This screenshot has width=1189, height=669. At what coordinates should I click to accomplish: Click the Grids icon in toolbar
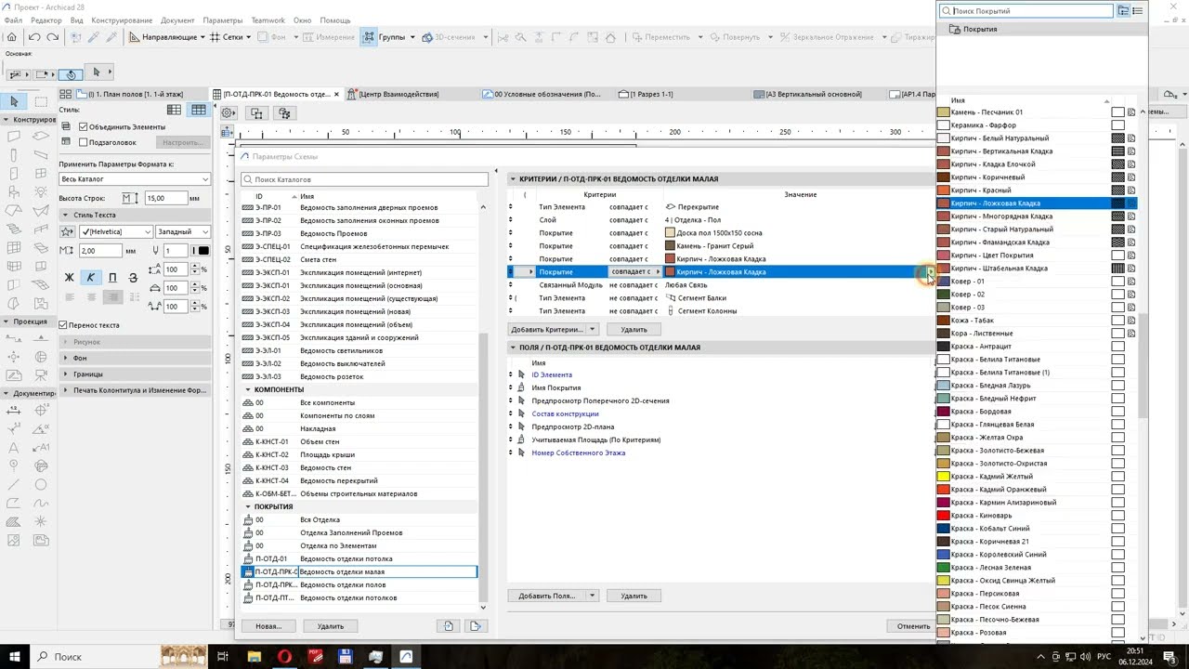tap(215, 37)
